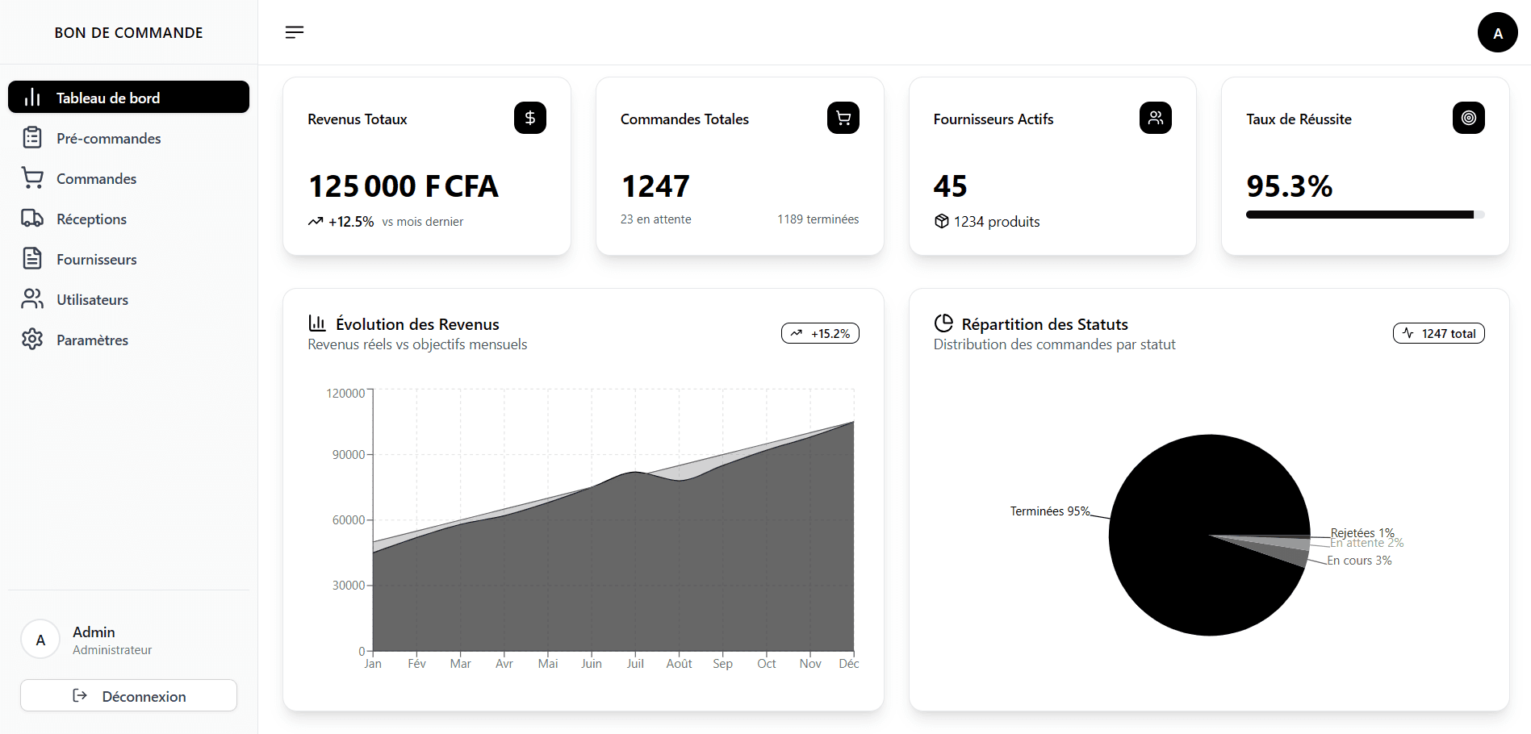The width and height of the screenshot is (1531, 734).
Task: Click the trending arrow beside +12.5%
Action: [x=316, y=221]
